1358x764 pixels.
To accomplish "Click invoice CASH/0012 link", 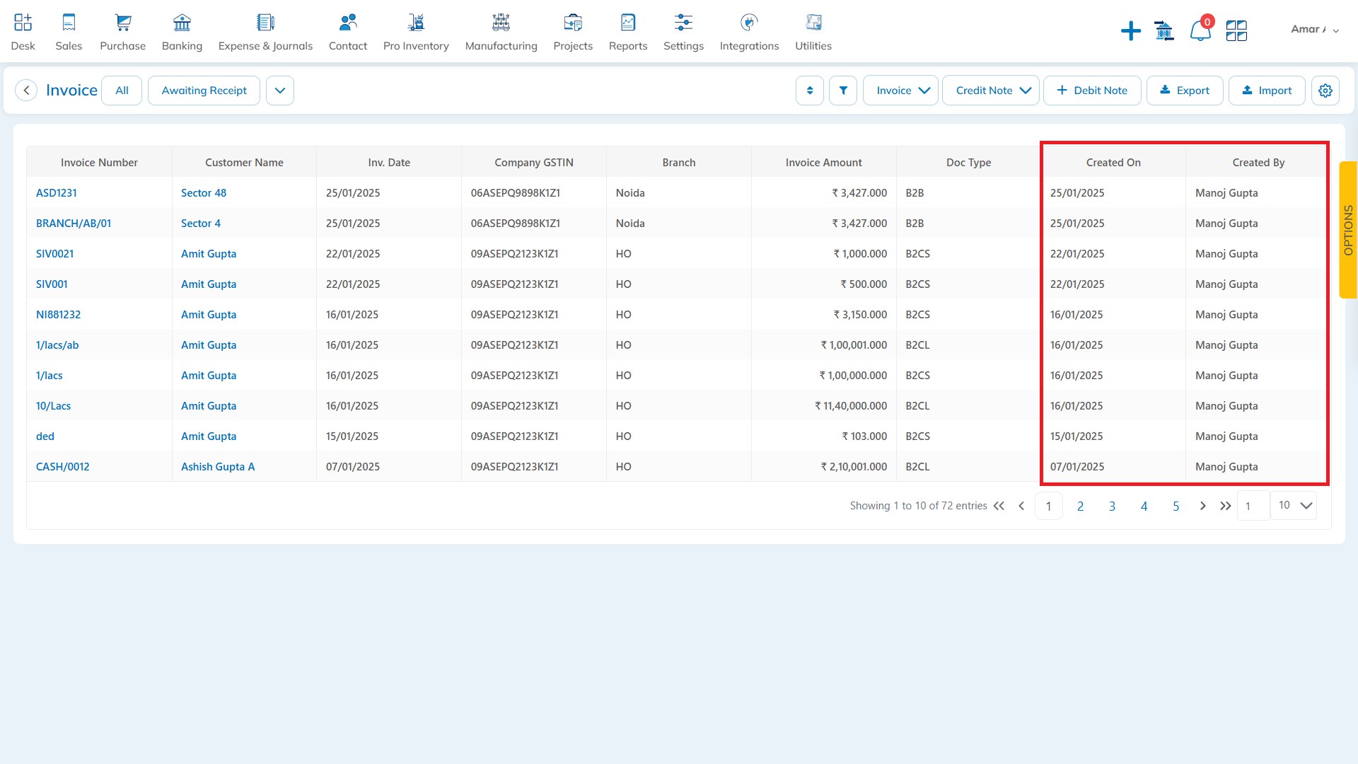I will [x=62, y=466].
